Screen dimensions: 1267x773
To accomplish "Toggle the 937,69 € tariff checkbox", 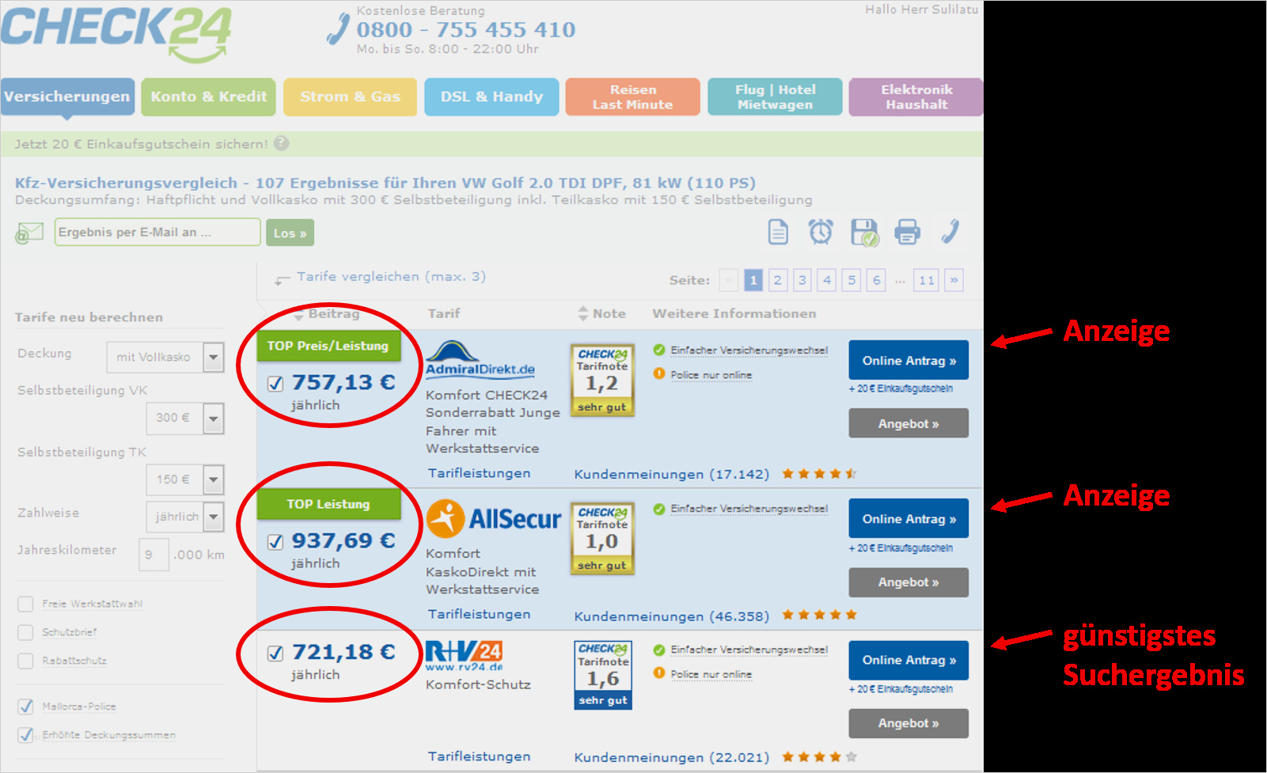I will [275, 542].
